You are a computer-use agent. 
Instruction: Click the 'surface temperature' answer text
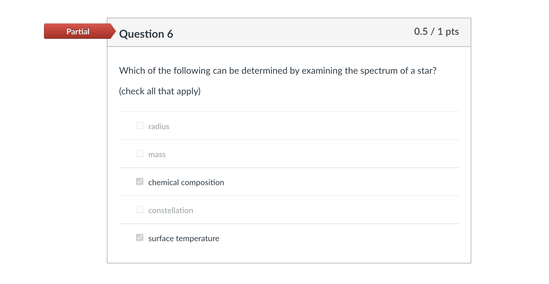pos(184,238)
